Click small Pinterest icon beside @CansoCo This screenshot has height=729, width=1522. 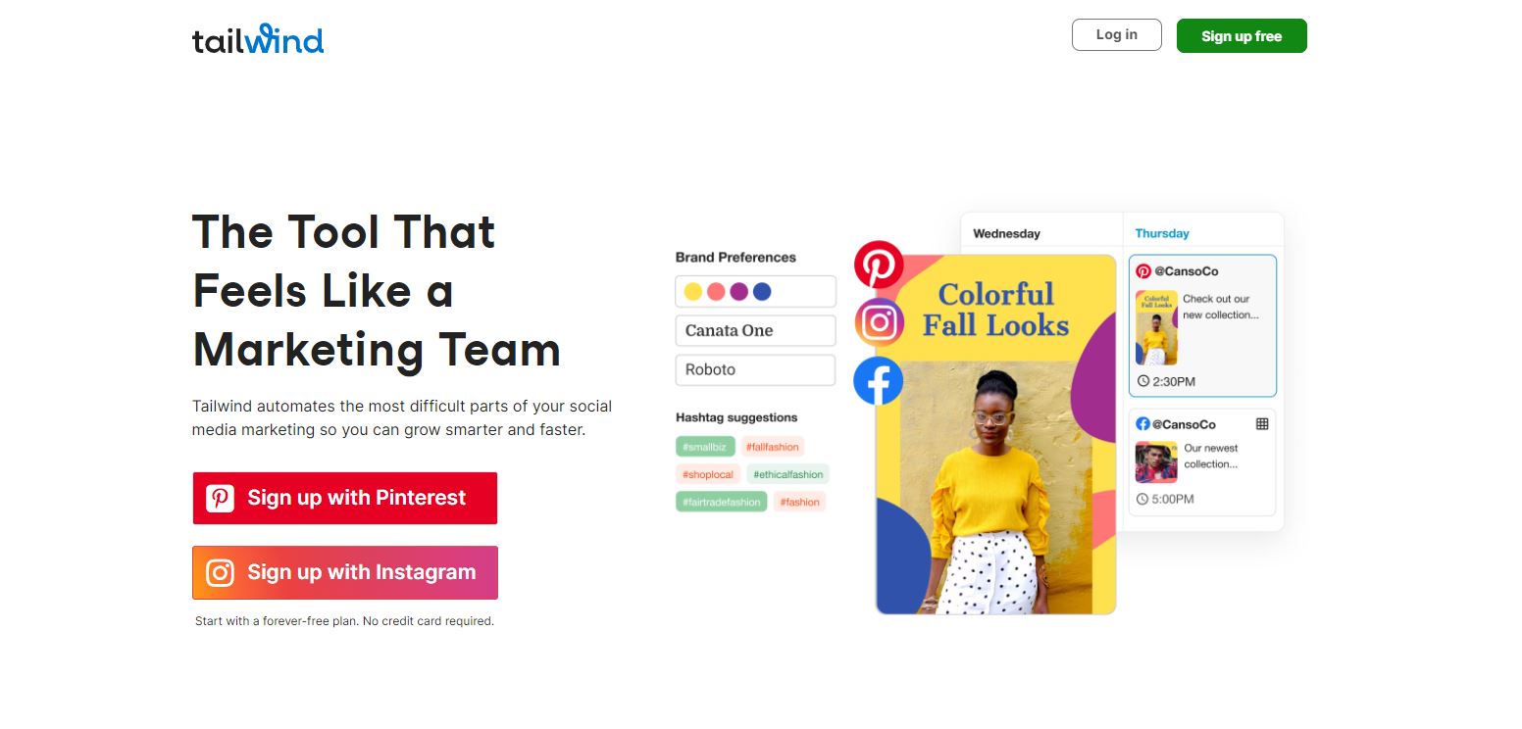click(1143, 271)
